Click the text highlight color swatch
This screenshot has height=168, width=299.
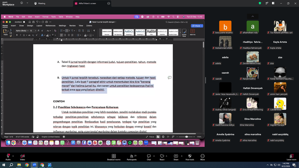tap(48, 35)
